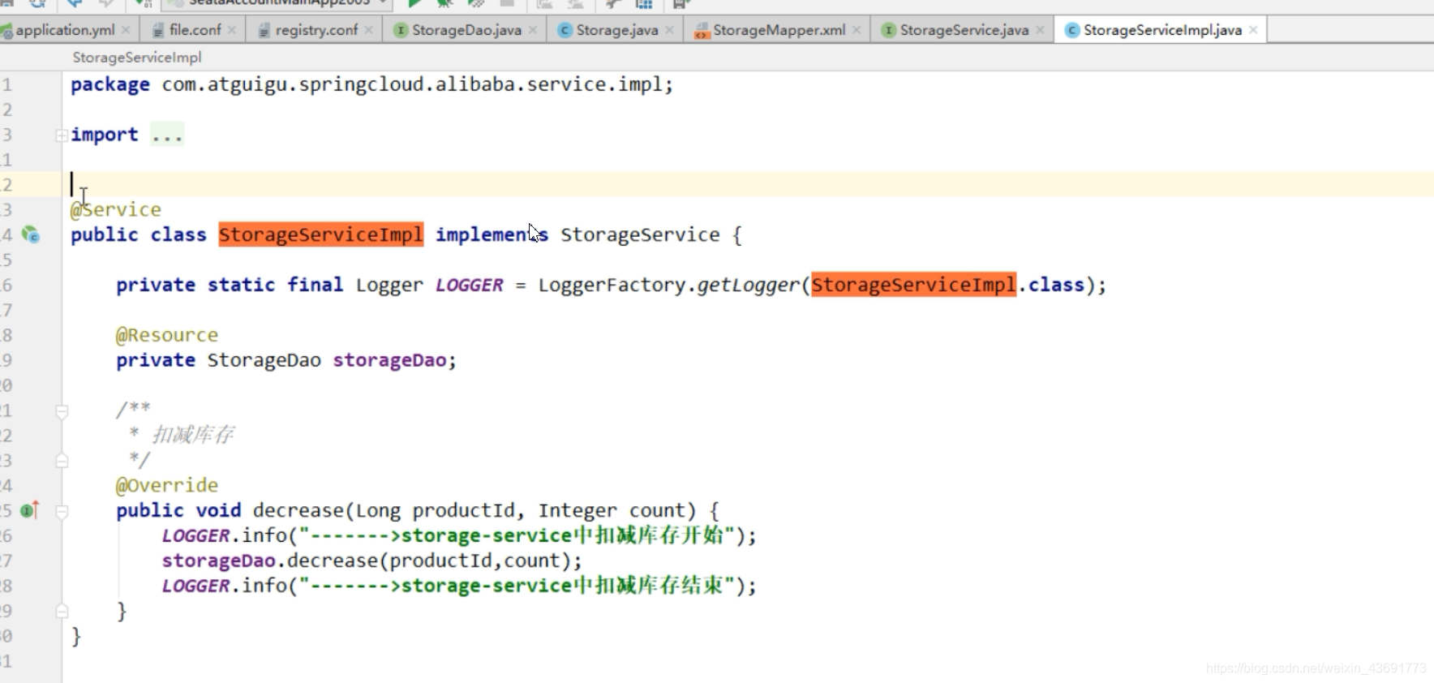
Task: Switch to StorageService.java tab
Action: pyautogui.click(x=964, y=30)
